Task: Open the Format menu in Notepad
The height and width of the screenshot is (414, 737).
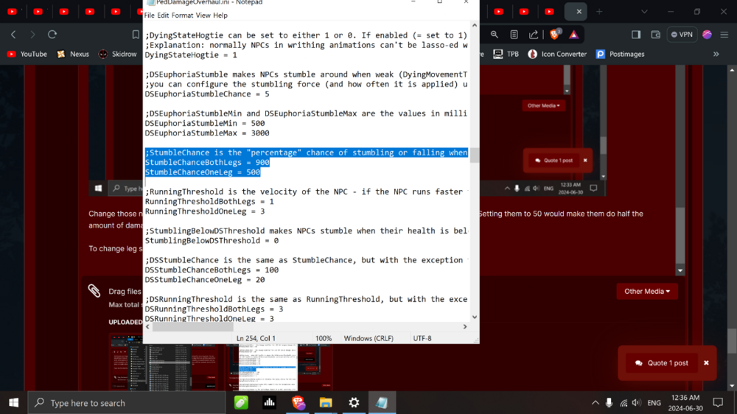Action: coord(182,15)
